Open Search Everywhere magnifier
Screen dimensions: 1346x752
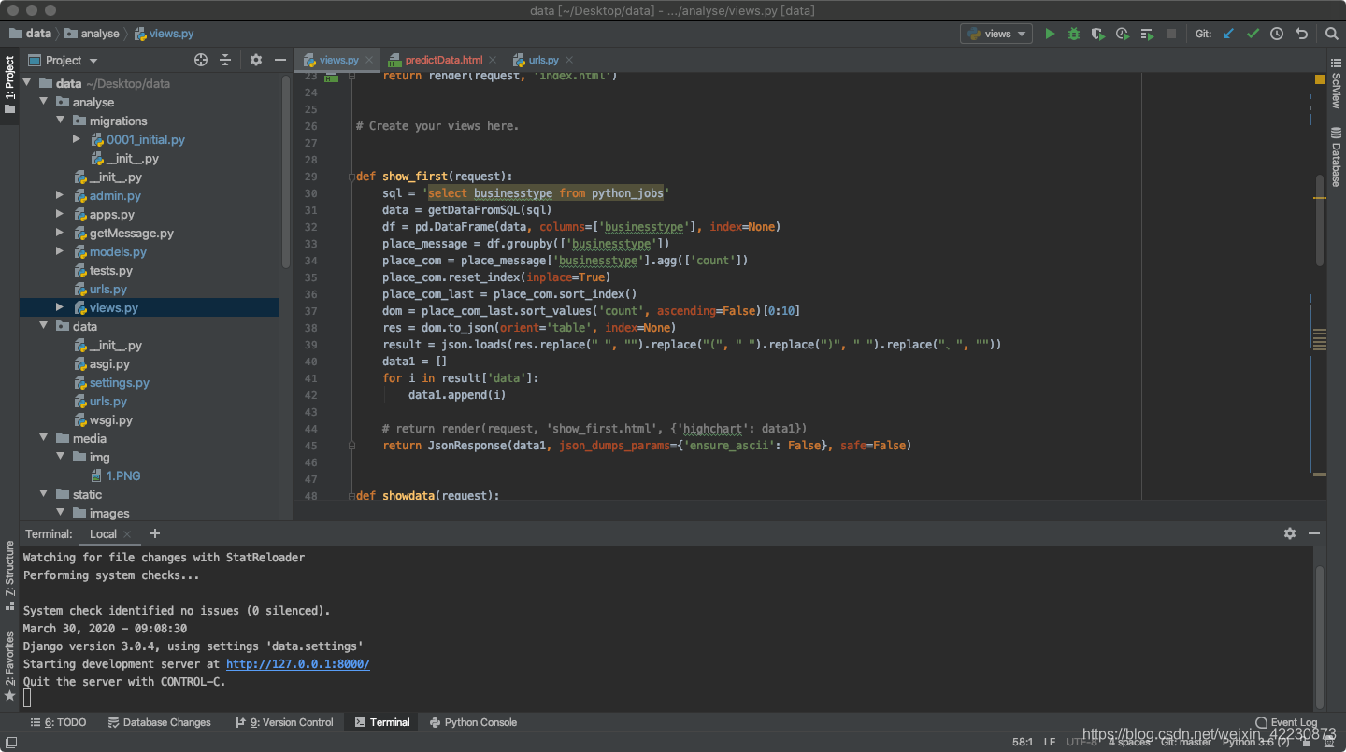pyautogui.click(x=1332, y=34)
